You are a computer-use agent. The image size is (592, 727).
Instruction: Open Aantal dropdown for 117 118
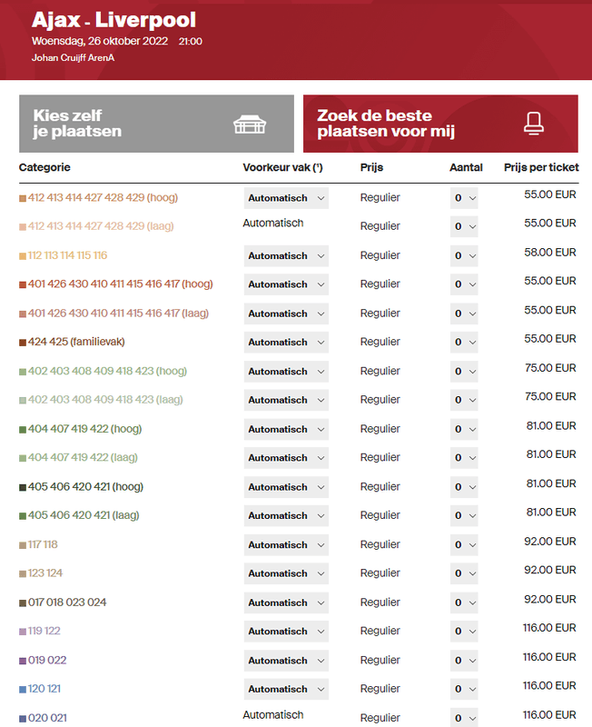coord(464,544)
